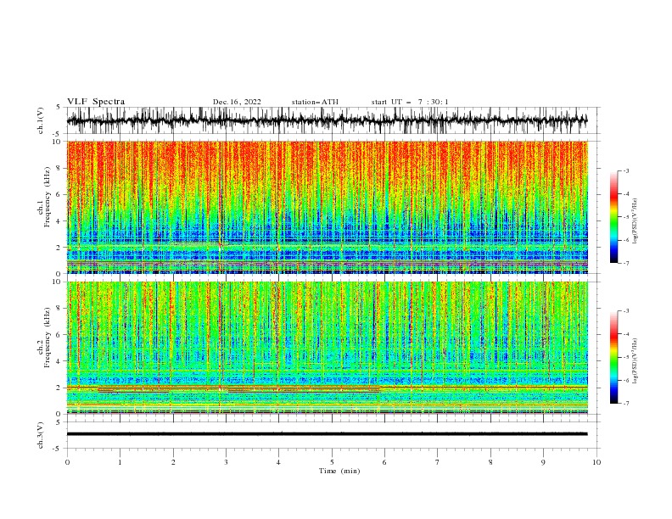Image resolution: width=672 pixels, height=519 pixels.
Task: Click the "8" tick on the Time axis
Action: 490,462
